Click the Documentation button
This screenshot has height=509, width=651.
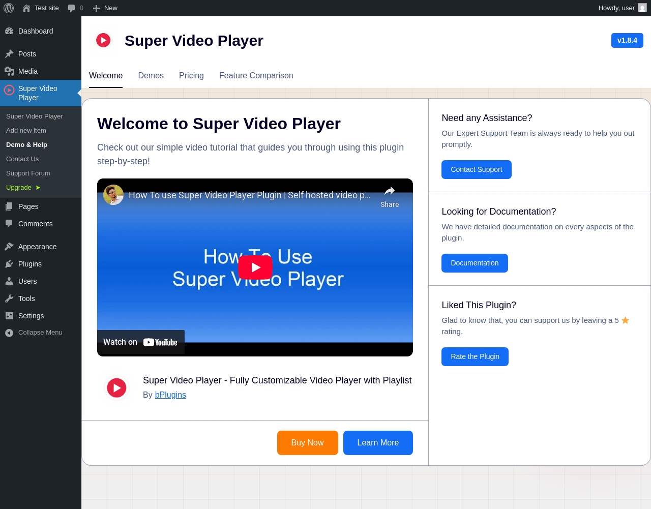coord(475,263)
